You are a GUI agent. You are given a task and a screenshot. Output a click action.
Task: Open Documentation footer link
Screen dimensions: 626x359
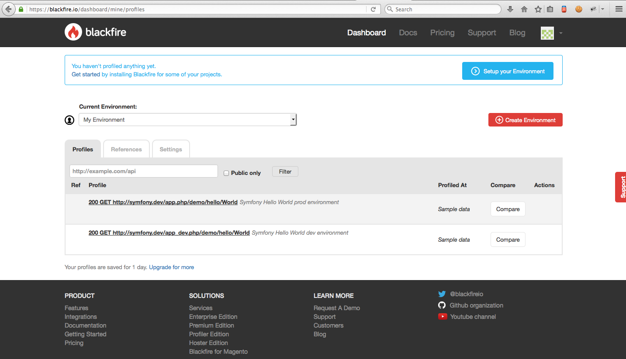[86, 325]
